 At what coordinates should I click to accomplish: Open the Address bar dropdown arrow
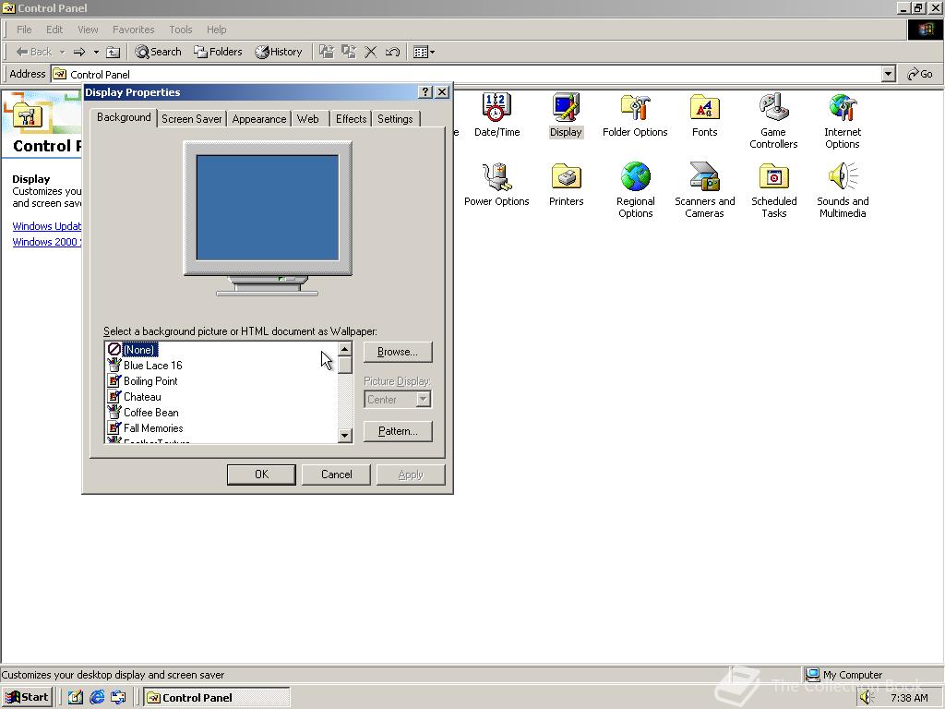click(888, 74)
